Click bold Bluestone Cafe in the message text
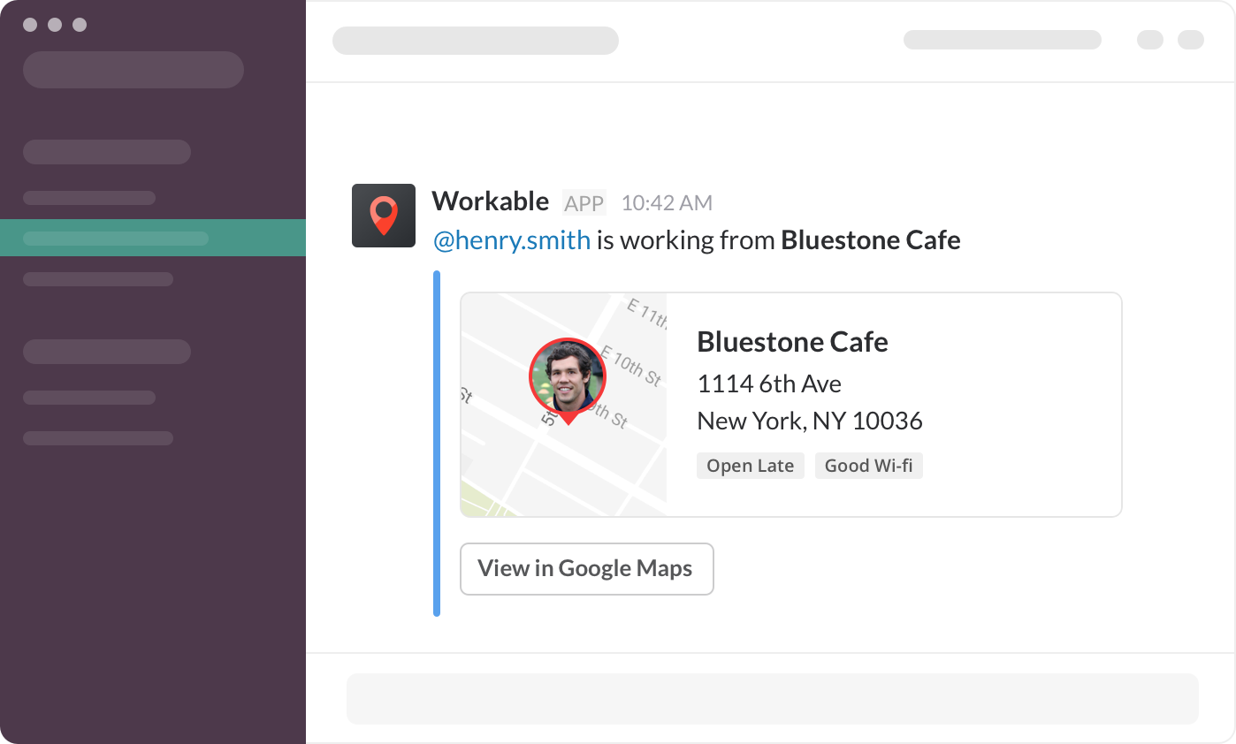Screen dimensions: 1236x744 point(870,240)
